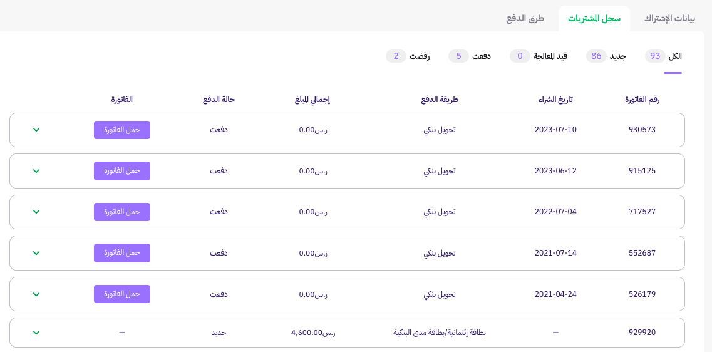The height and width of the screenshot is (352, 712).
Task: Filter by دفعت 5 invoices
Action: 470,56
